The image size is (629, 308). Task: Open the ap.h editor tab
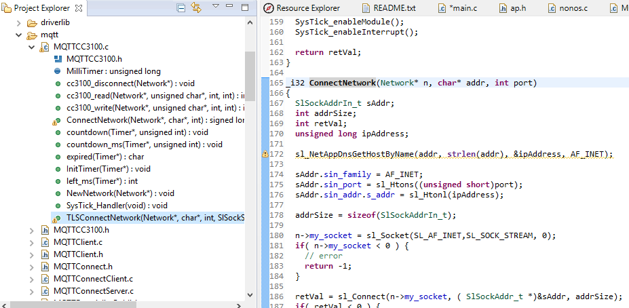pyautogui.click(x=516, y=8)
